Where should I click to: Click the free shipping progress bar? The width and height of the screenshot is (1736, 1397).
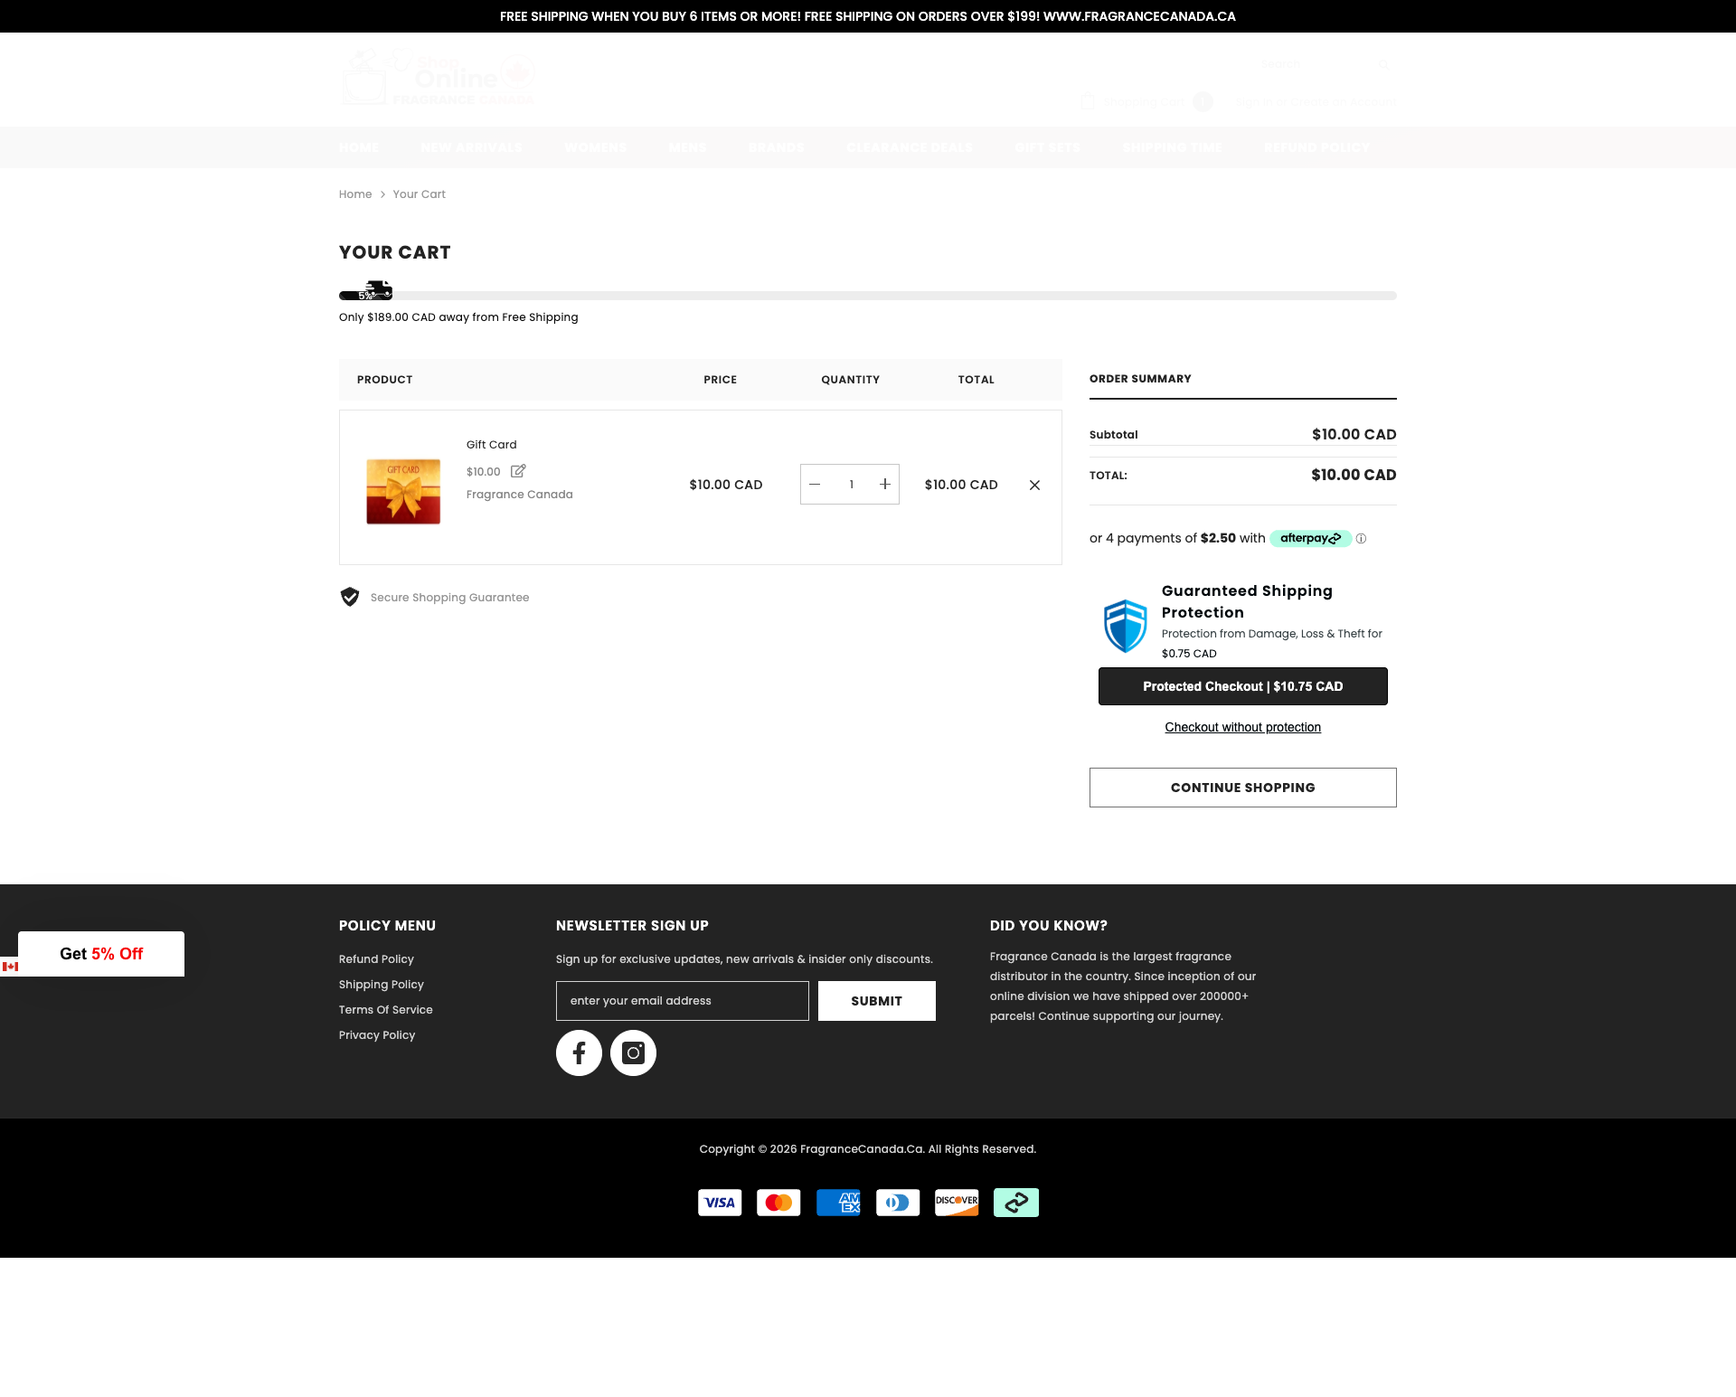[867, 296]
